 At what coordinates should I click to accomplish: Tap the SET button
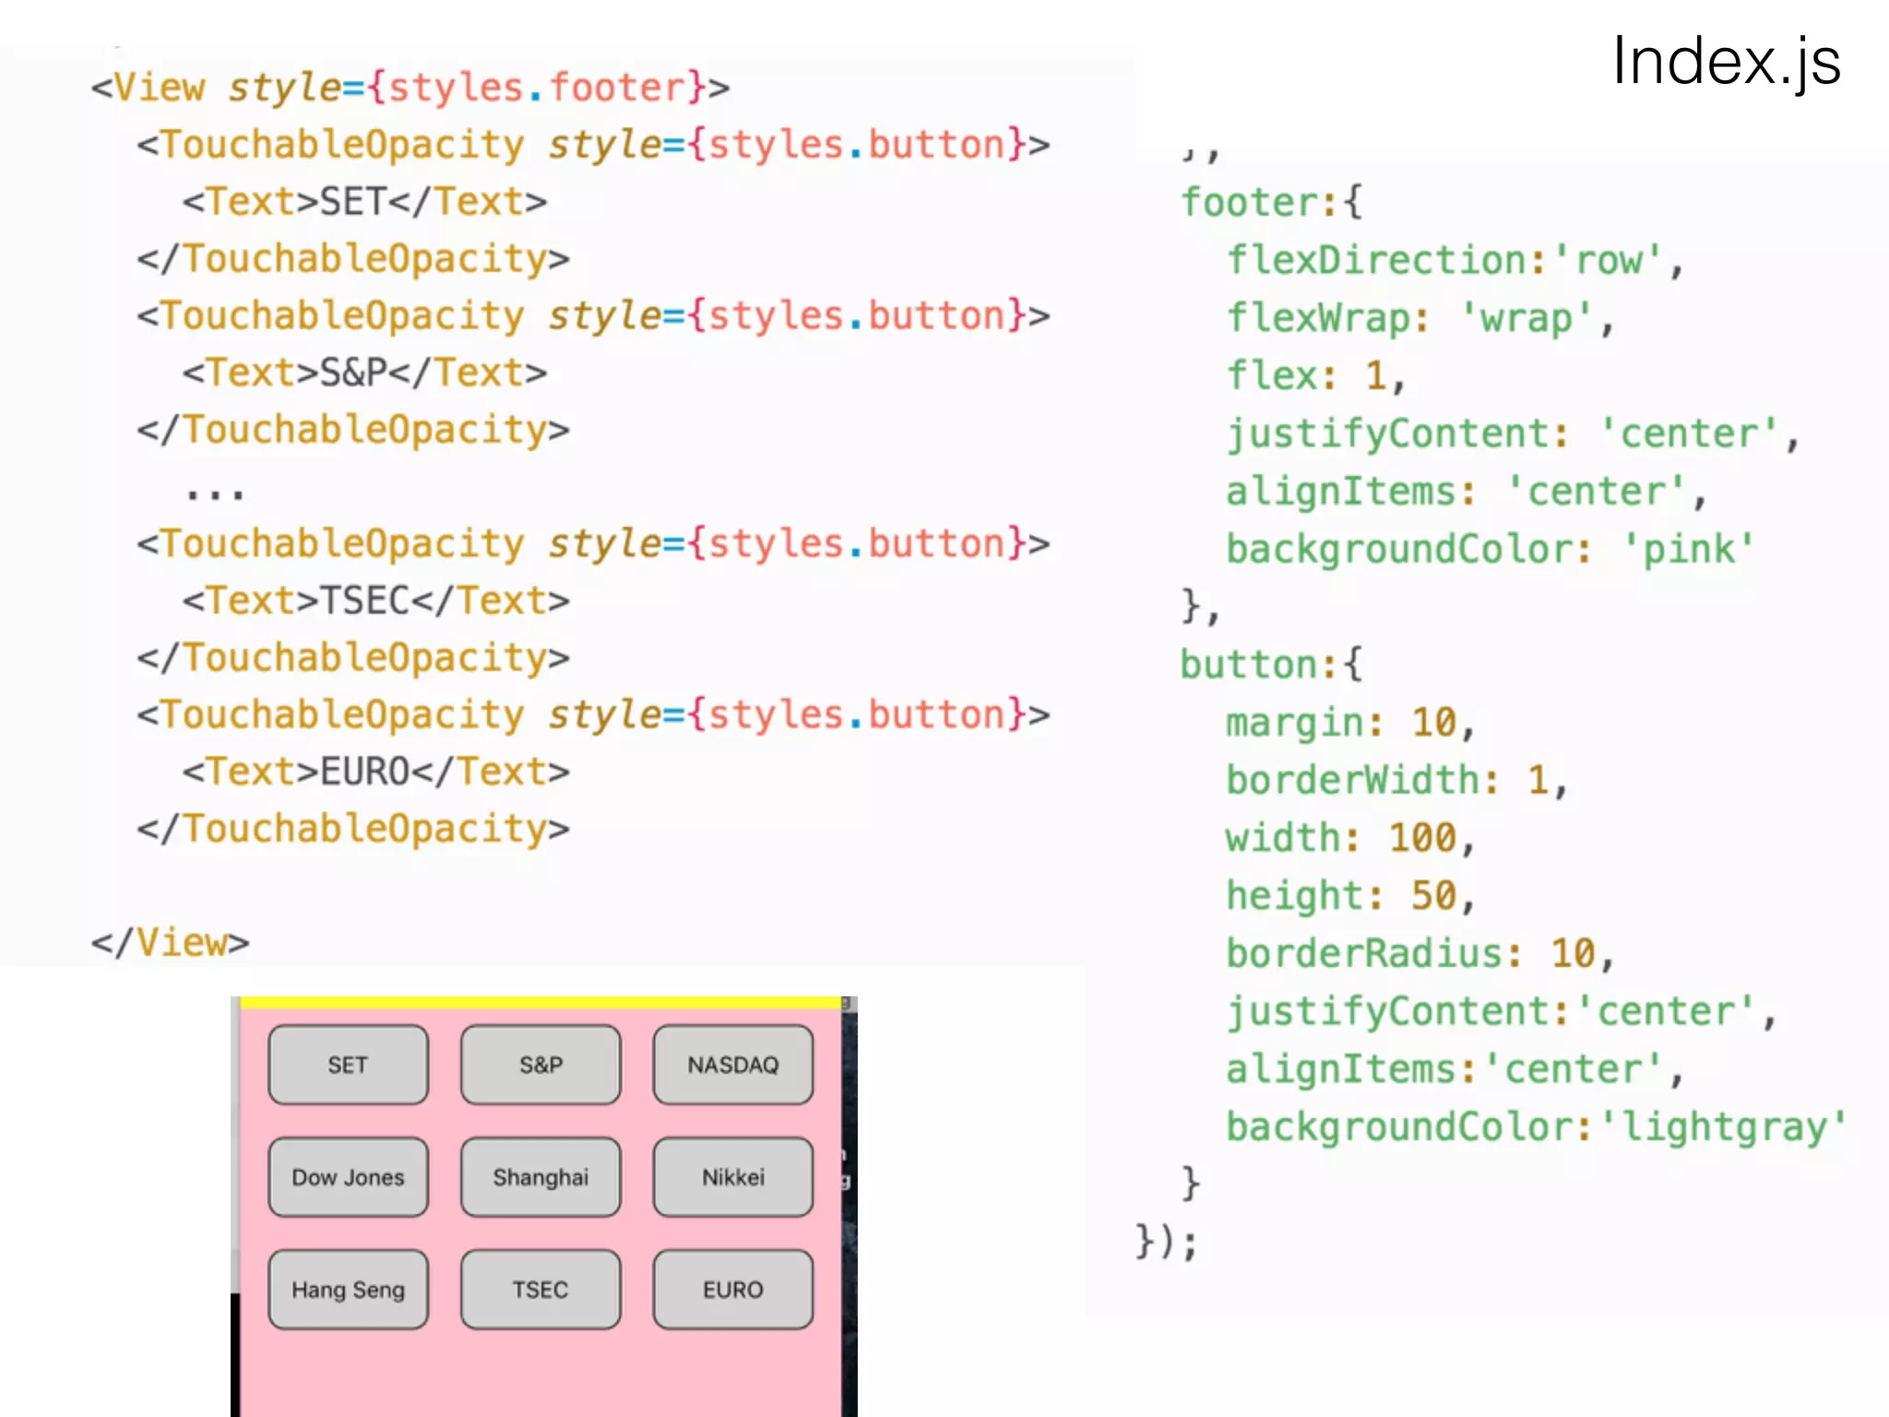pos(348,1065)
